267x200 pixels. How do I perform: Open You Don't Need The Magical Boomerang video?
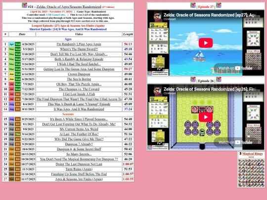79,159
